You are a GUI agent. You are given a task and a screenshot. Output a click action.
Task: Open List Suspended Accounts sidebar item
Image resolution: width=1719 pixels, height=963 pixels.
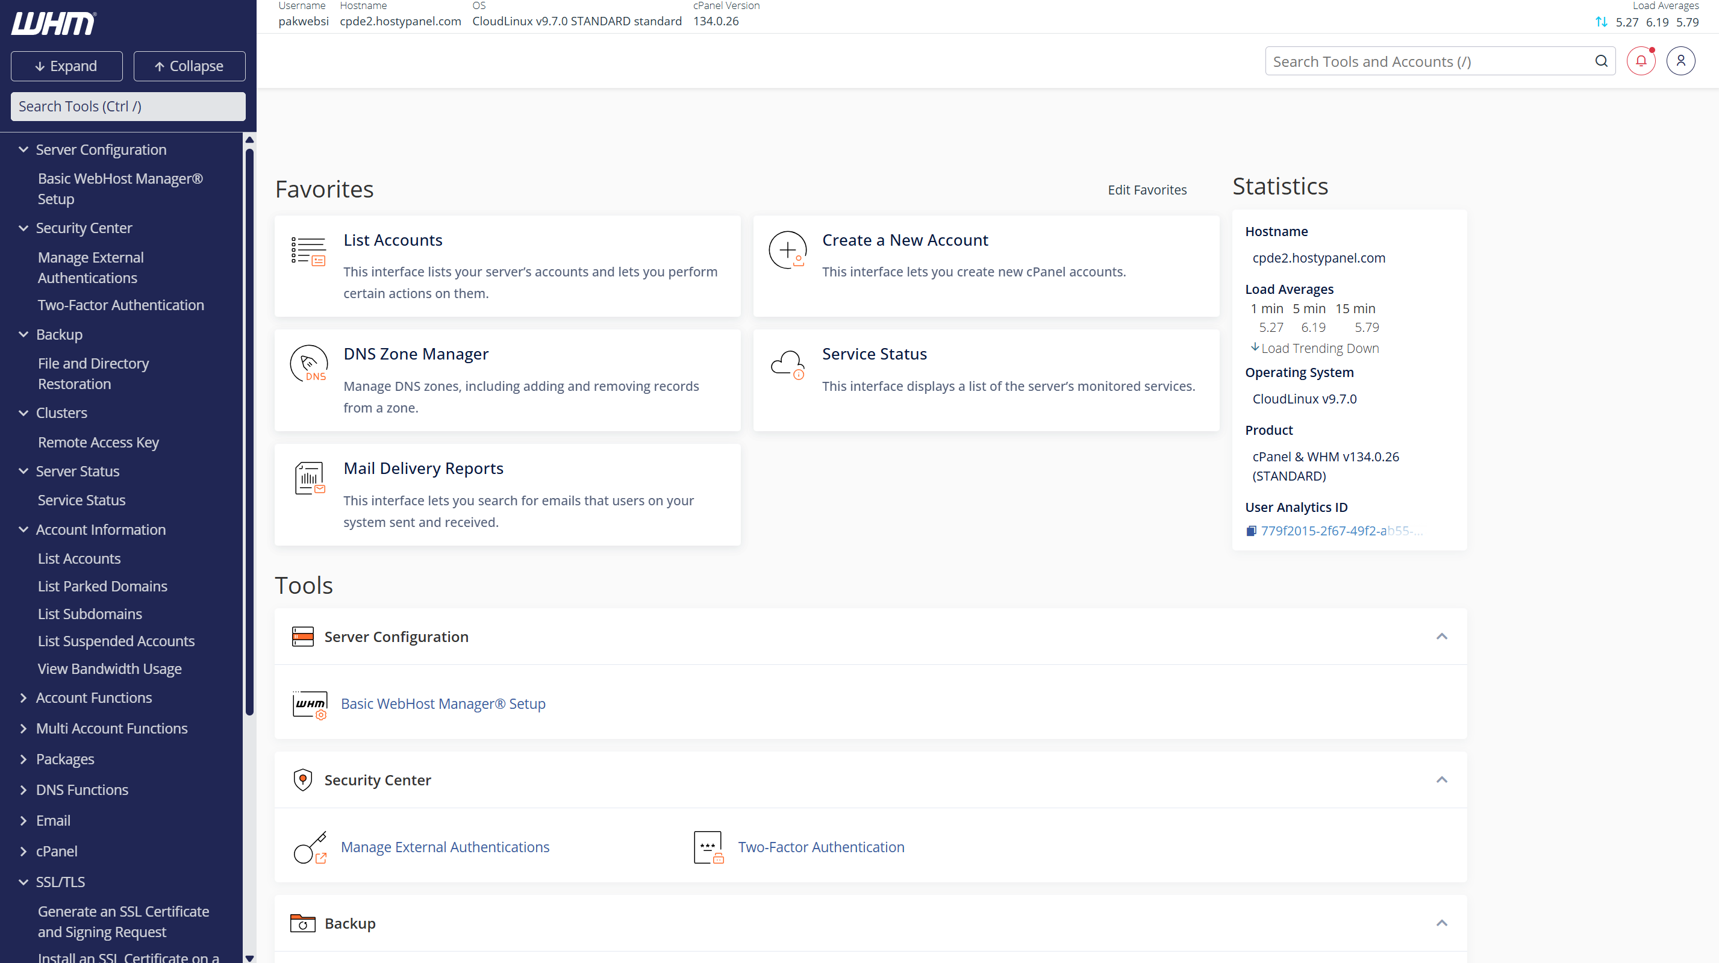click(x=116, y=641)
